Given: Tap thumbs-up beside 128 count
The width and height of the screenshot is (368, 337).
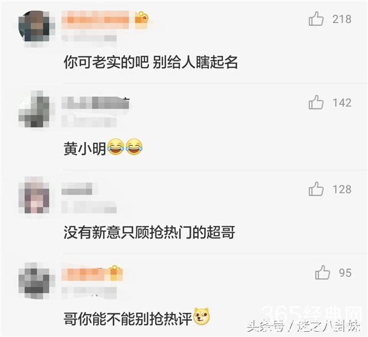Looking at the screenshot, I should click(316, 189).
